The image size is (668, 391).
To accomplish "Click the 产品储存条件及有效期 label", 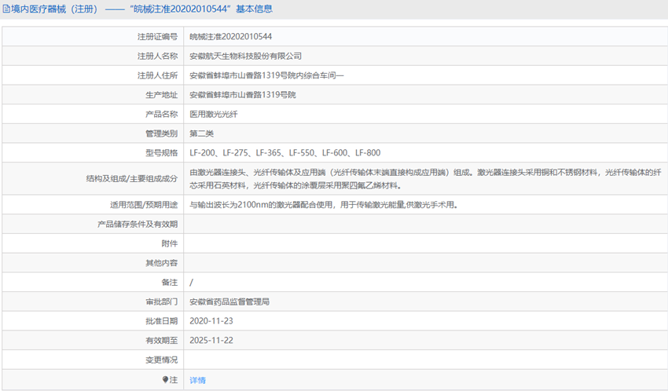I will 138,225.
